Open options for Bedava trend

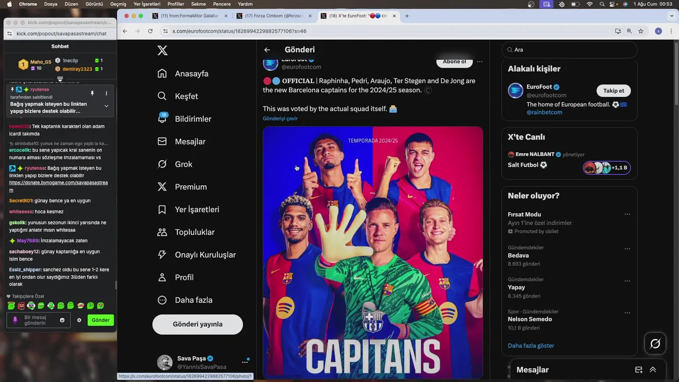pyautogui.click(x=628, y=248)
